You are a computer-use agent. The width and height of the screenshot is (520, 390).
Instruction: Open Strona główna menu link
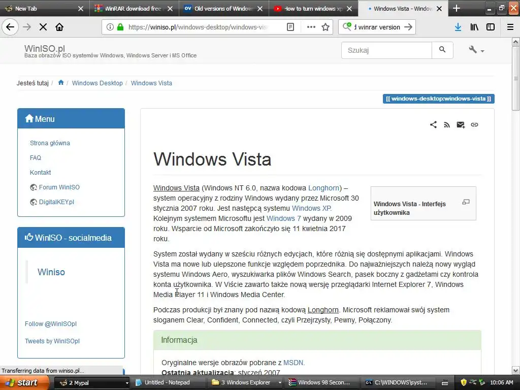[50, 143]
